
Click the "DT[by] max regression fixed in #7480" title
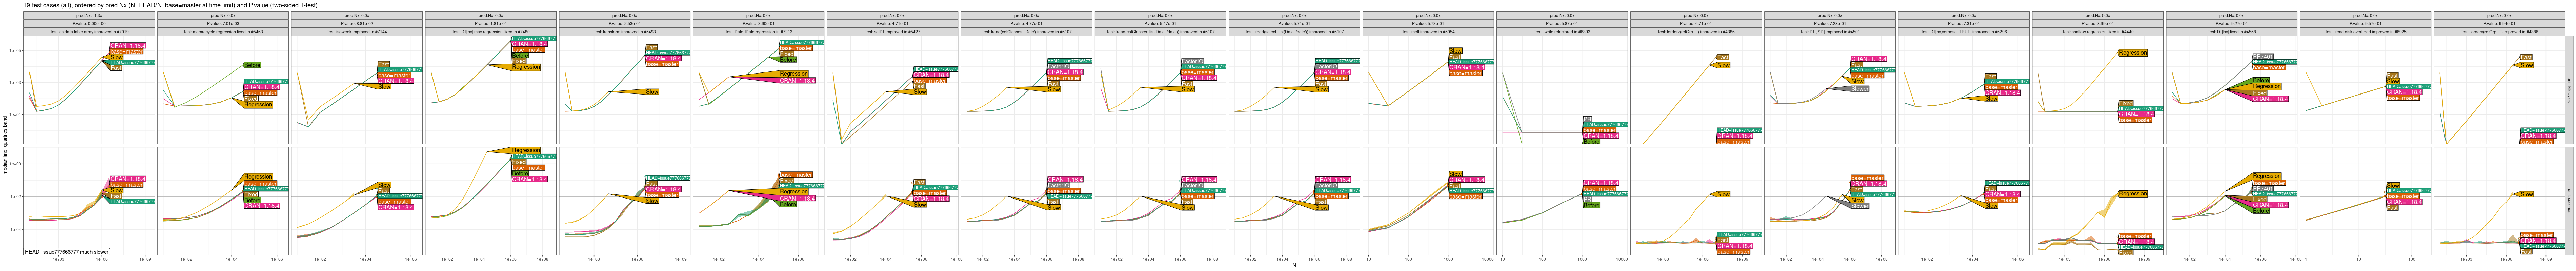[x=491, y=32]
